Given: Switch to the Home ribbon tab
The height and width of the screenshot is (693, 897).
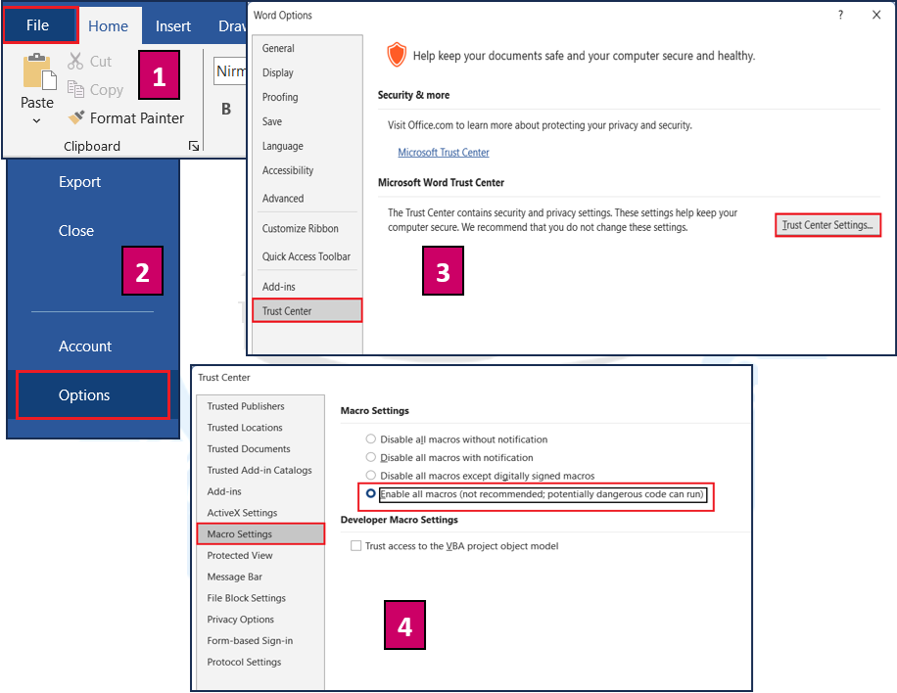Looking at the screenshot, I should 108,26.
